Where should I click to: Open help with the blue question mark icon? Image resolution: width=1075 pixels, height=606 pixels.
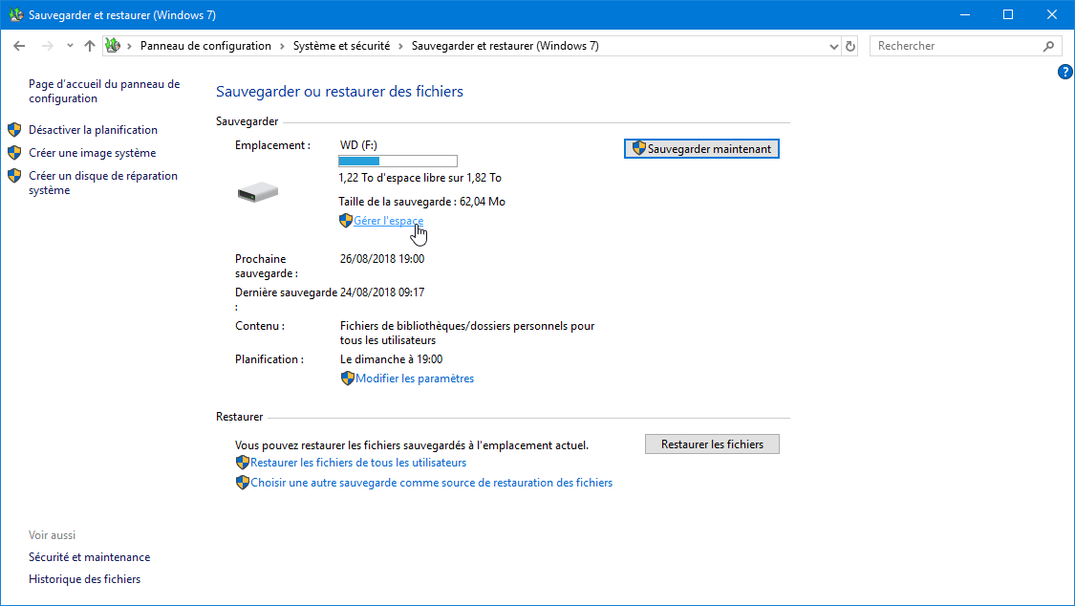click(1064, 72)
